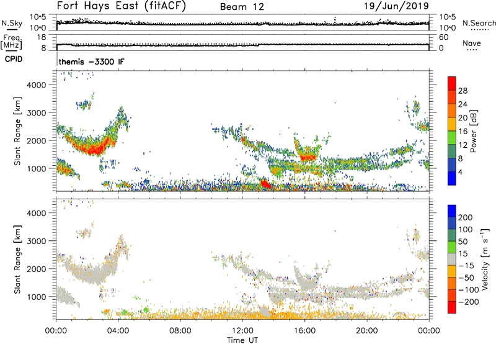Viewport: 496px width, 344px height.
Task: Click the '4000' tick of the power panel
Action: click(36, 85)
